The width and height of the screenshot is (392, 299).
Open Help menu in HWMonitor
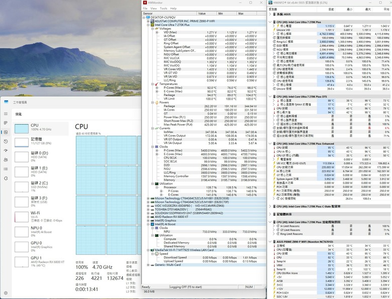(173, 8)
